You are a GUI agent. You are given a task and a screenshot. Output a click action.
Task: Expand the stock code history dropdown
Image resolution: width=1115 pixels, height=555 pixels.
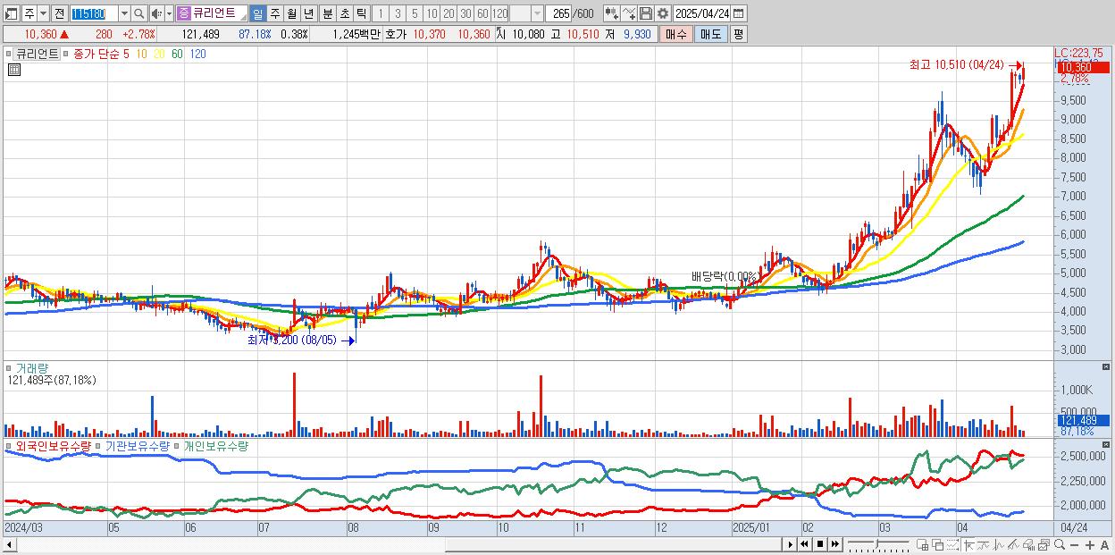click(x=124, y=13)
